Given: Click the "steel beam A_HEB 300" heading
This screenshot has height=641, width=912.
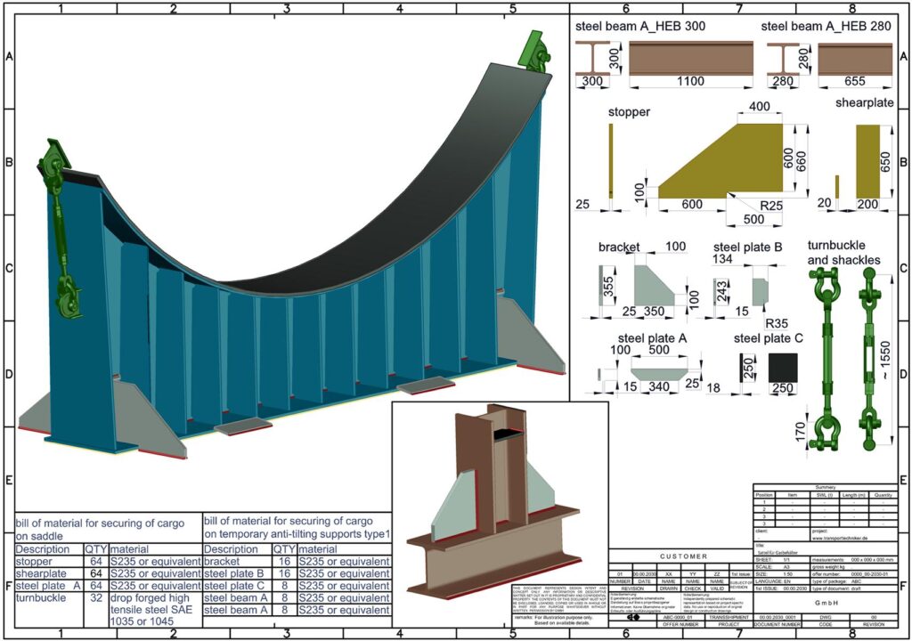Looking at the screenshot, I should (640, 27).
